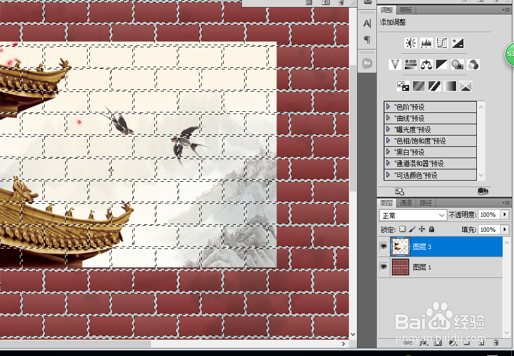Screen dimensions: 514x356
Task: Add a Channel Mixer adjustment (circles icon)
Action: (473, 65)
